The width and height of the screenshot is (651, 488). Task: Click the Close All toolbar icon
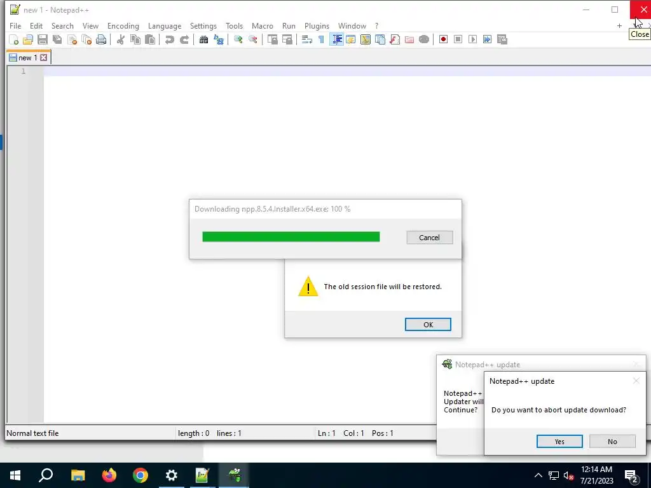pos(86,39)
